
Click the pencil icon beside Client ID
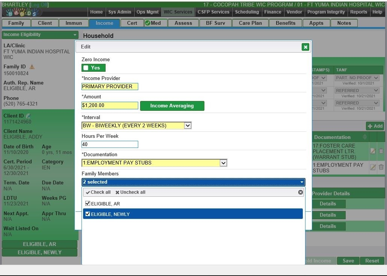point(28,116)
